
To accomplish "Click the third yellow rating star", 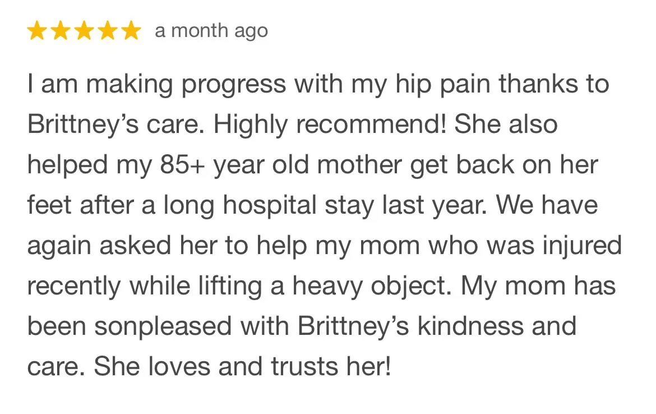I will tap(85, 31).
